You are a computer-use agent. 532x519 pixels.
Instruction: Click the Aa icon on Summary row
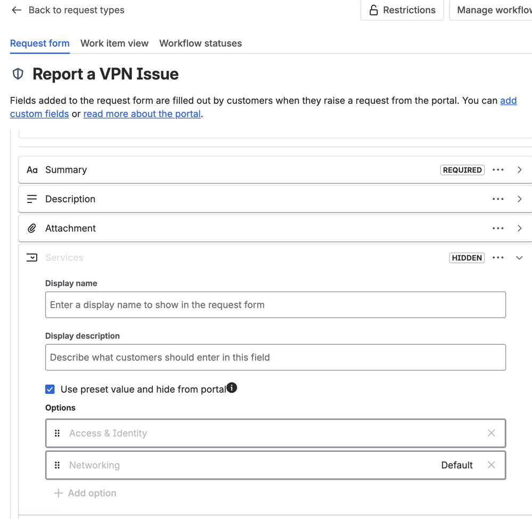[x=32, y=170]
